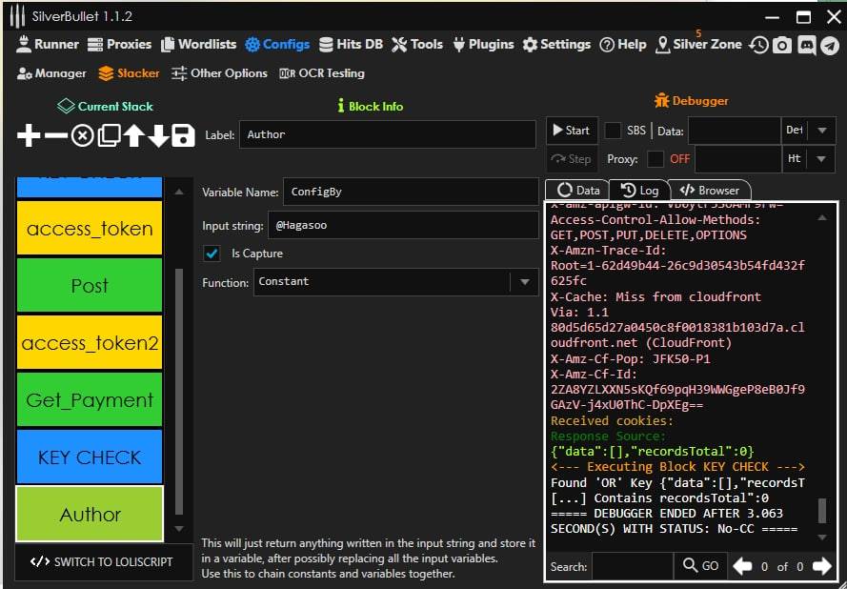Click the Input string text field
This screenshot has height=589, width=847.
[404, 225]
